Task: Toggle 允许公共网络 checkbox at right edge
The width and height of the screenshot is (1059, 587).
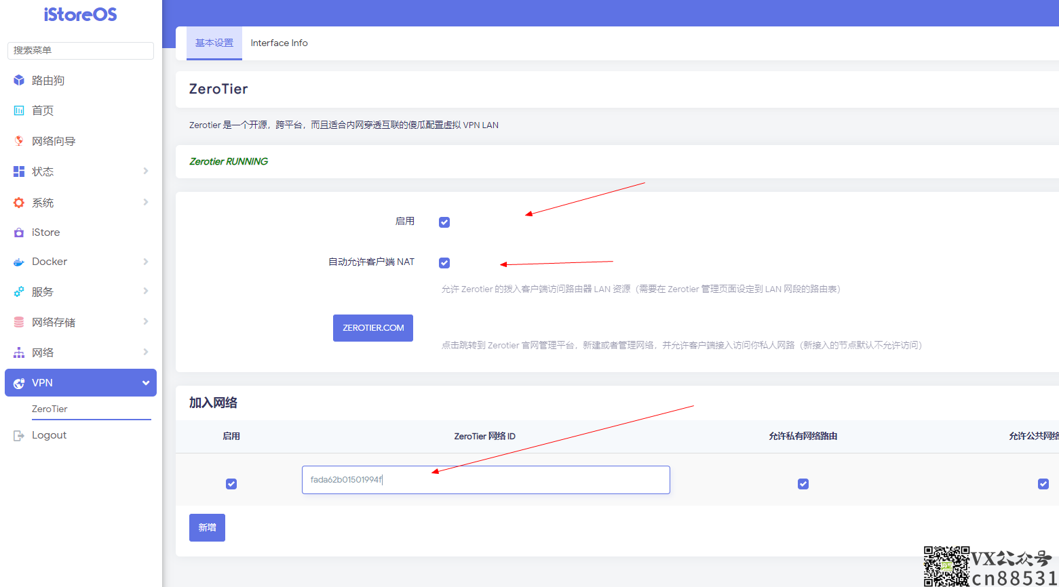Action: [x=1043, y=484]
